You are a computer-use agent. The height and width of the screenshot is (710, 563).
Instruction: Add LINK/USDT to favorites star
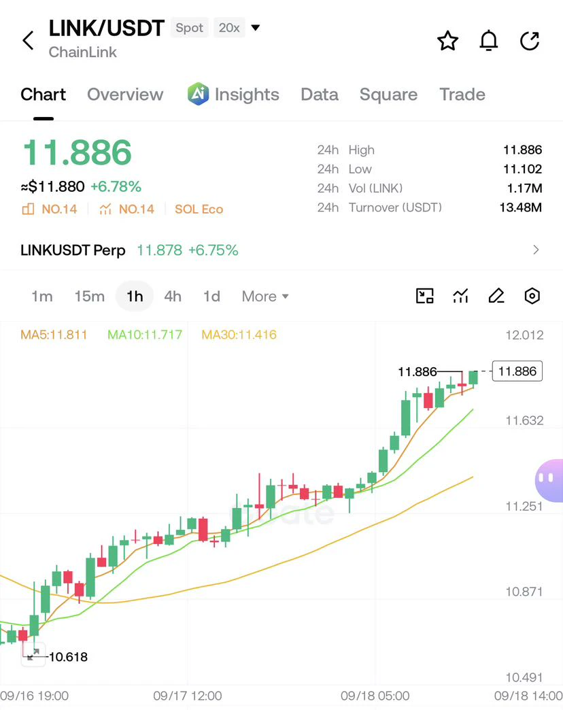[447, 41]
